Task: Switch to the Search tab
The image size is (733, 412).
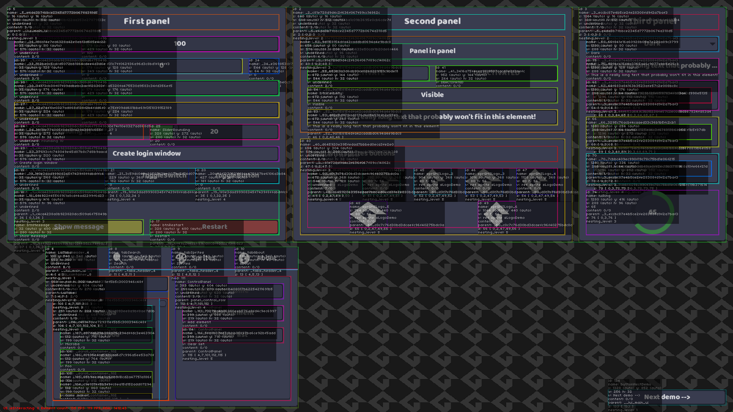Action: [x=140, y=258]
